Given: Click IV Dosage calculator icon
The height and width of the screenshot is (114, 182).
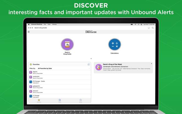Looking at the screenshot, I should 31,96.
